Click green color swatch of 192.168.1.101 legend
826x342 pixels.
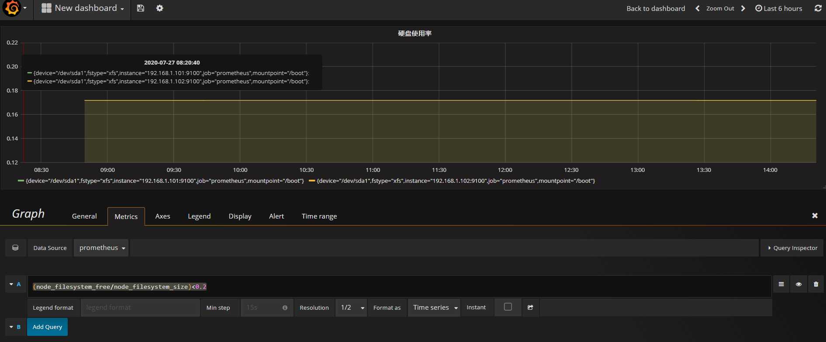tap(21, 181)
